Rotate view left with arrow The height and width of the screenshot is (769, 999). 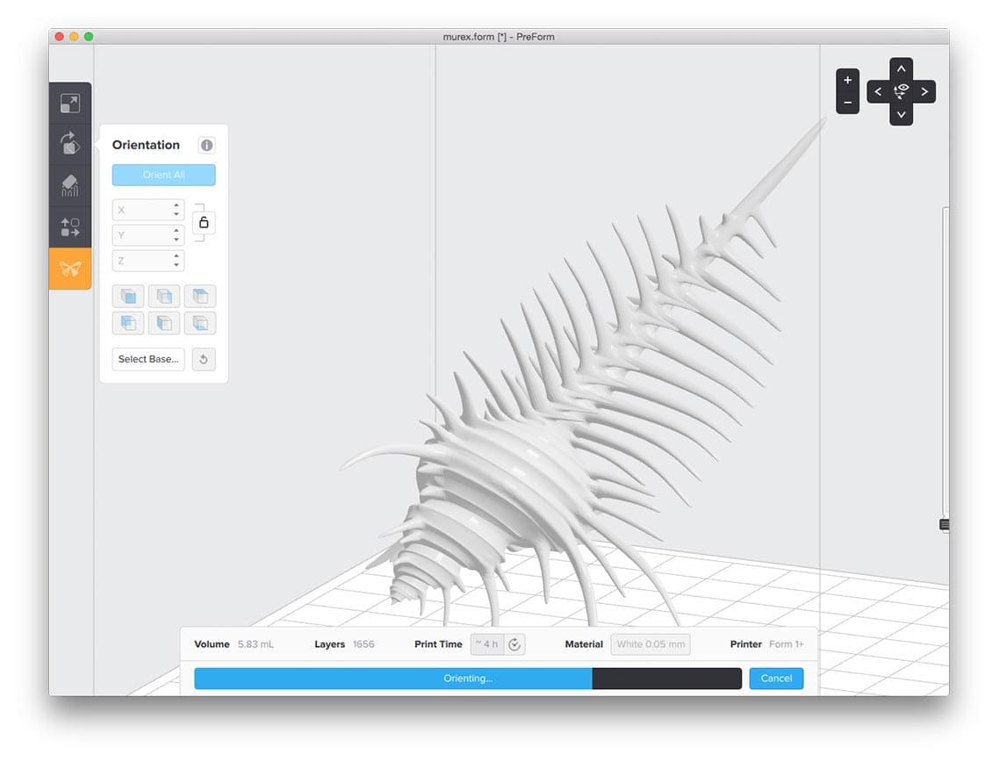point(878,92)
